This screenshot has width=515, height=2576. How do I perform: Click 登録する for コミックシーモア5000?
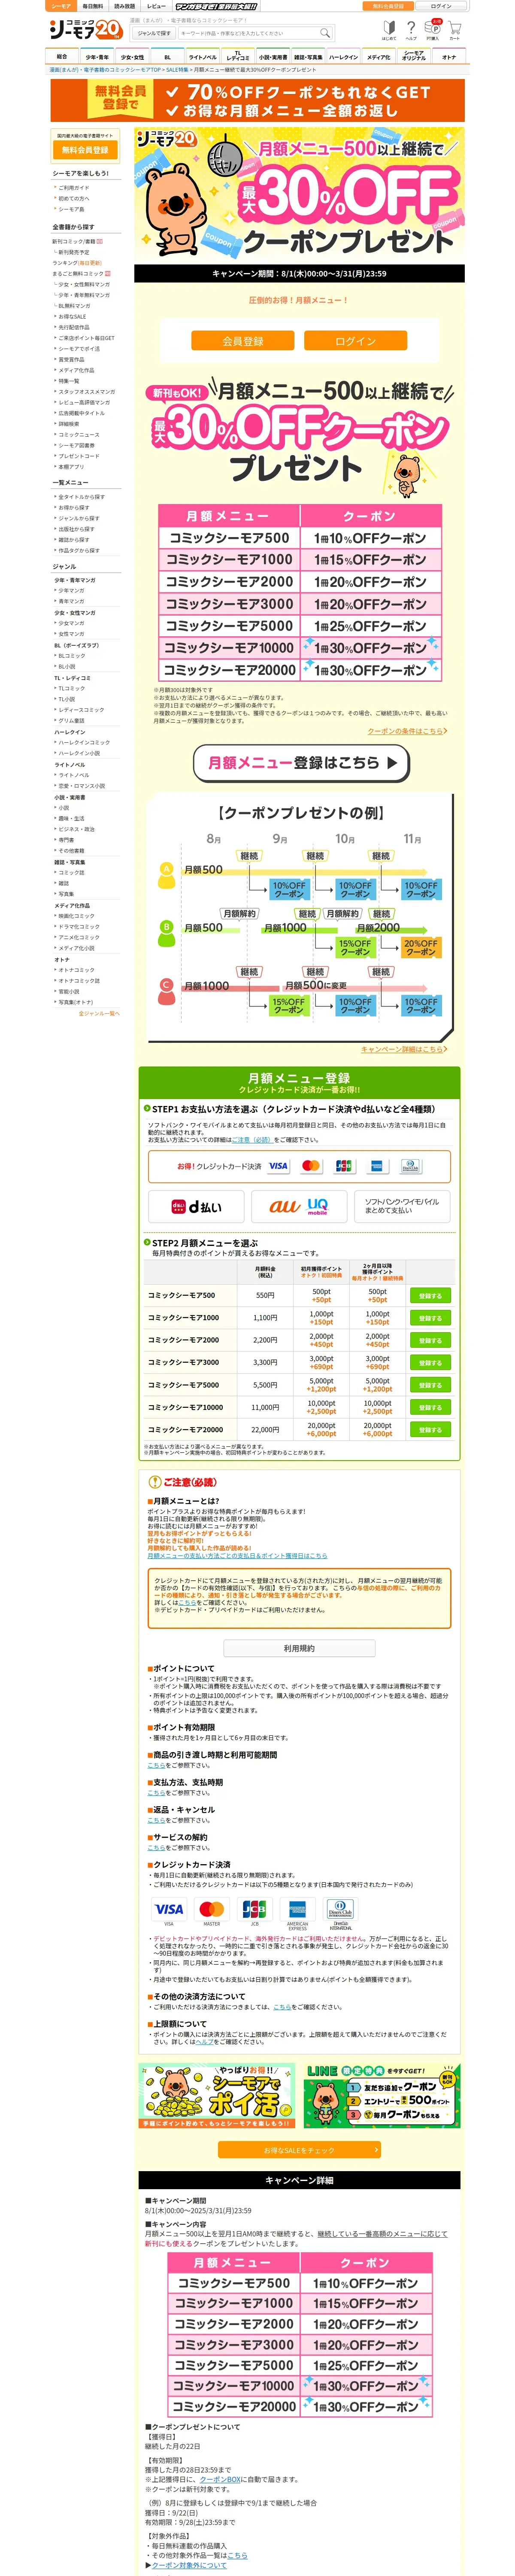[x=430, y=1385]
